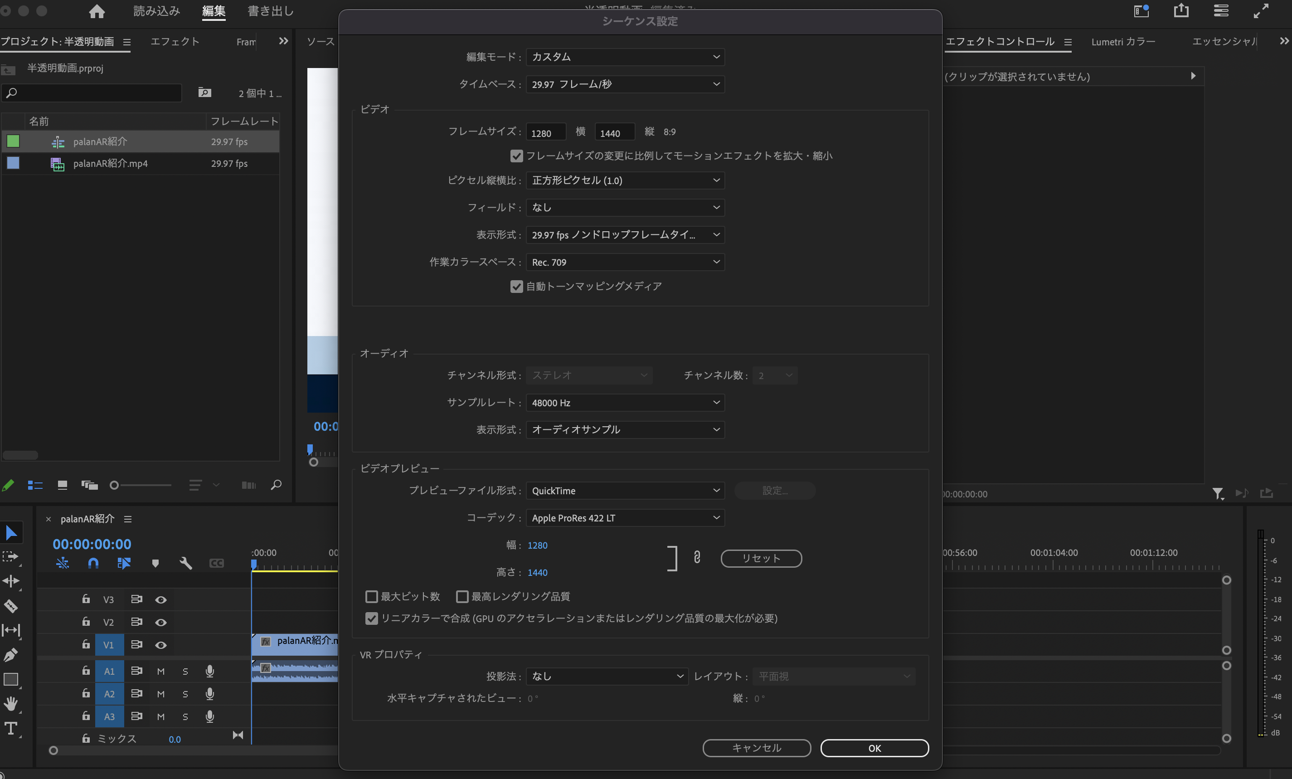
Task: Open the ピクセル縦横比 dropdown
Action: coord(625,180)
